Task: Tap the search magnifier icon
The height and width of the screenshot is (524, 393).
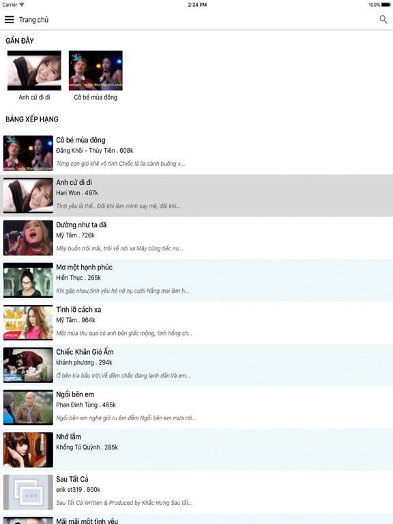Action: [x=383, y=20]
